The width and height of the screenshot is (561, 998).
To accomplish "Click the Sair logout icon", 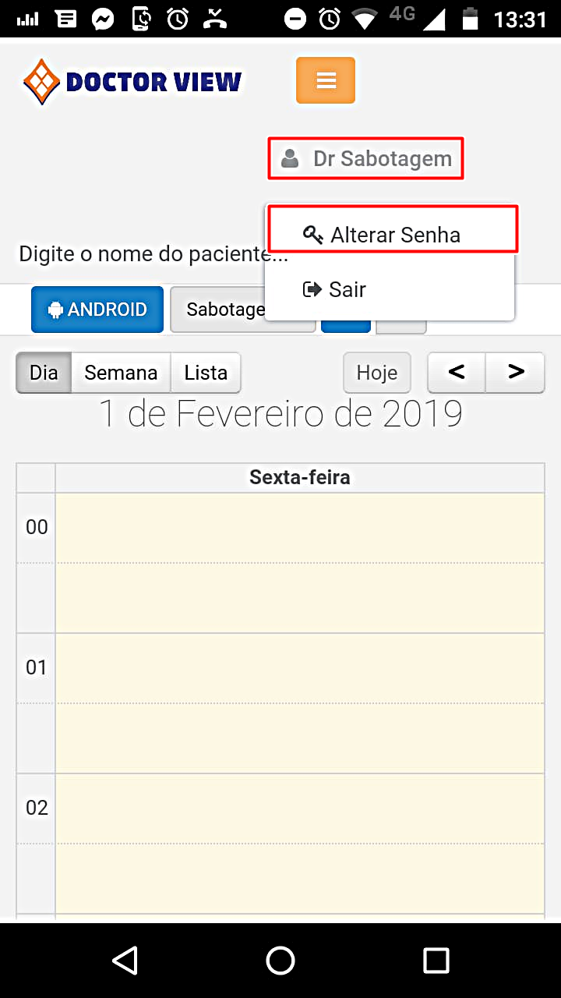I will (312, 289).
